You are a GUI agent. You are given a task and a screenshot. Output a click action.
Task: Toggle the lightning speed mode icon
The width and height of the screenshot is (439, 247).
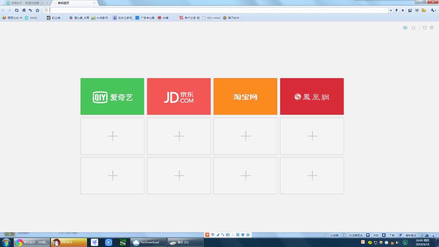(396, 10)
